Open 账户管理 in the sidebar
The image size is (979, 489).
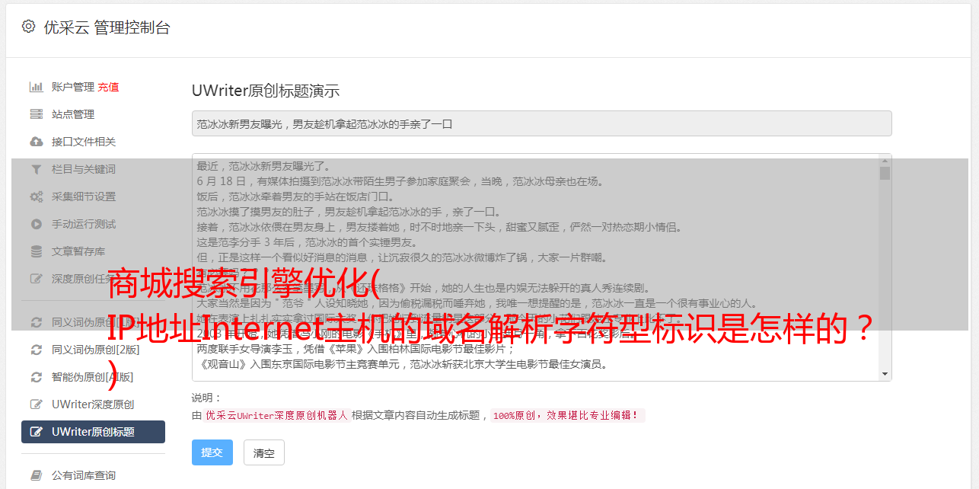[x=72, y=87]
